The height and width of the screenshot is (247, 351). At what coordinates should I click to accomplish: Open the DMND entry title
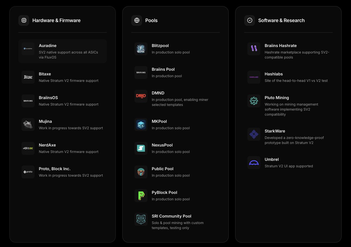158,93
